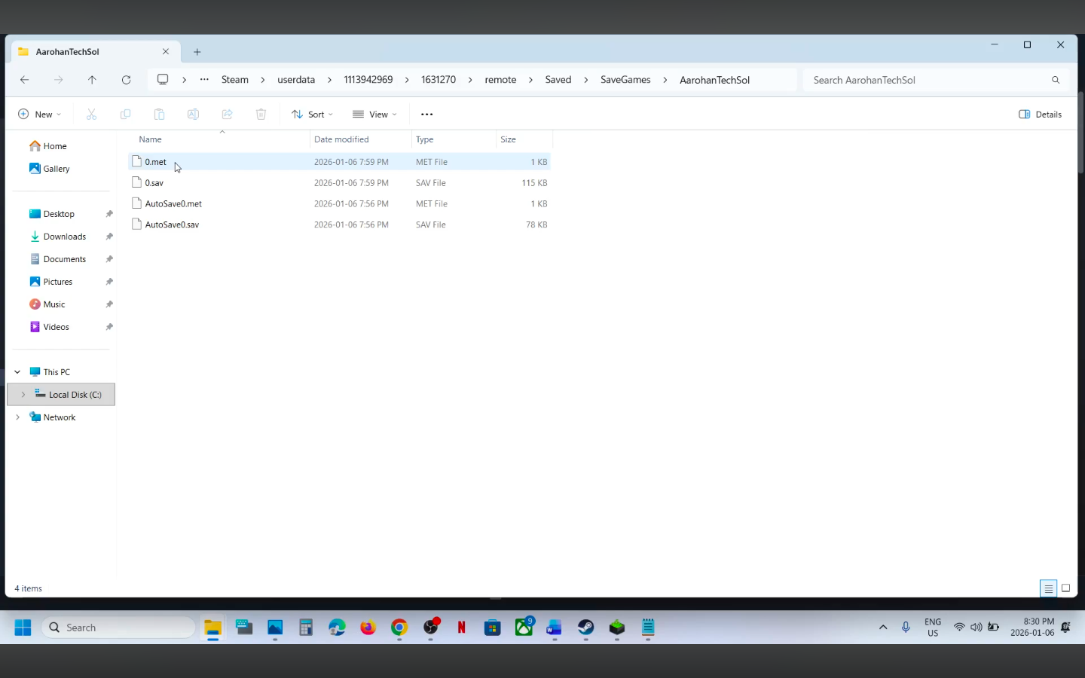The image size is (1085, 678).
Task: Click the Paste icon
Action: click(x=159, y=114)
